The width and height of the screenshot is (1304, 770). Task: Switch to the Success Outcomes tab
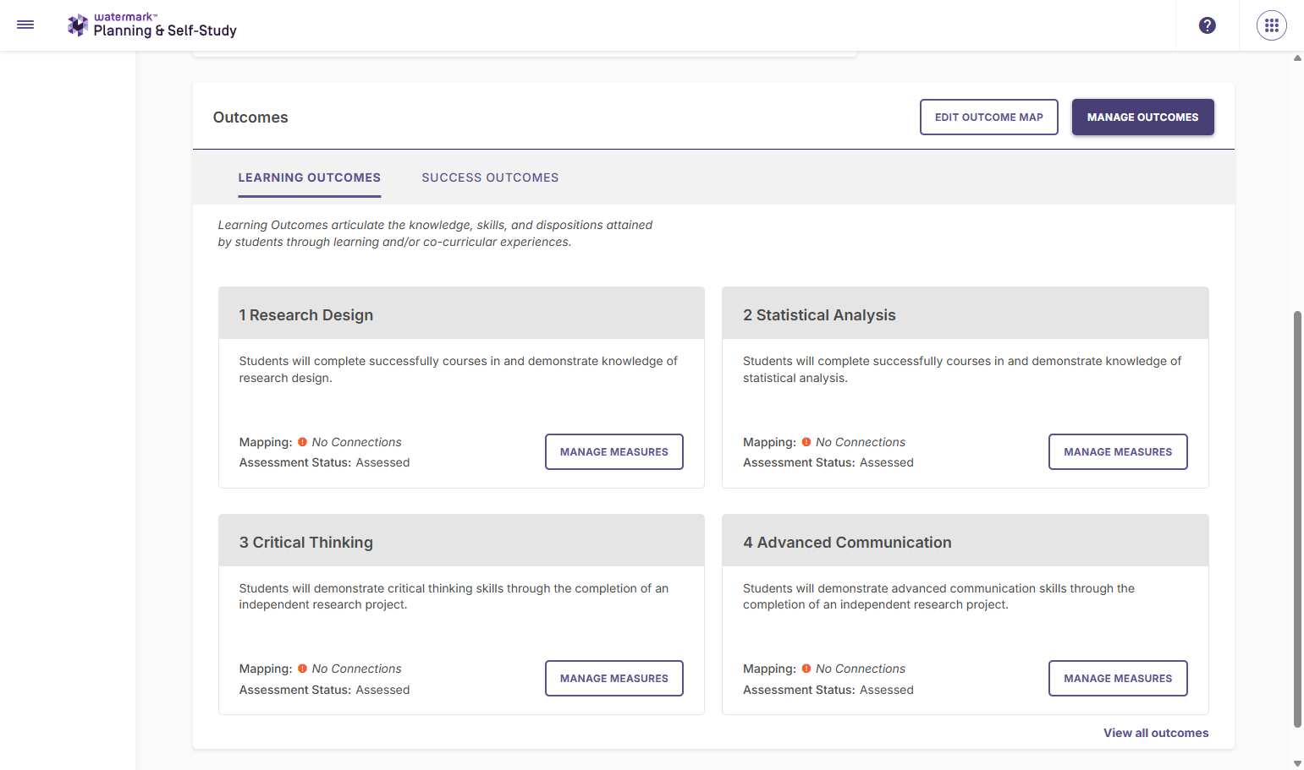(490, 177)
